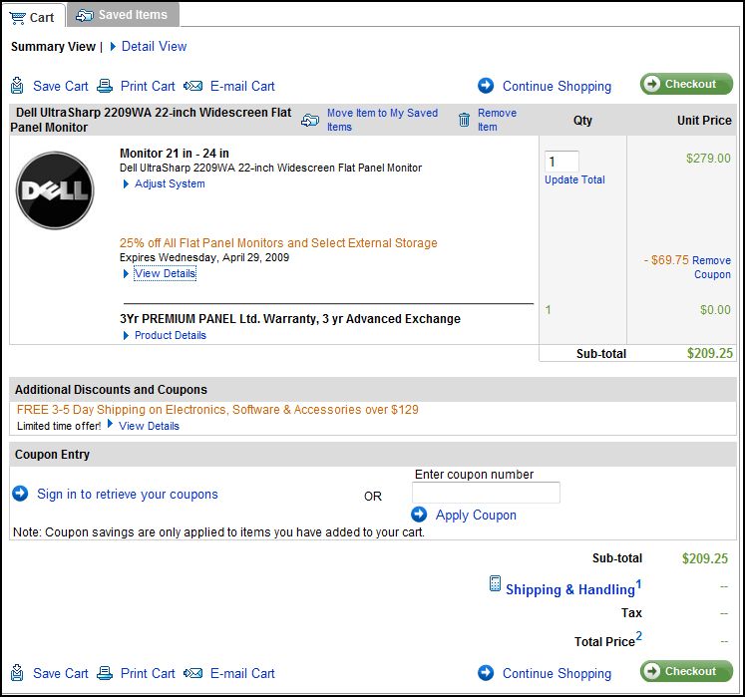Image resolution: width=745 pixels, height=697 pixels.
Task: Click the triangle before Detail View
Action: (x=113, y=47)
